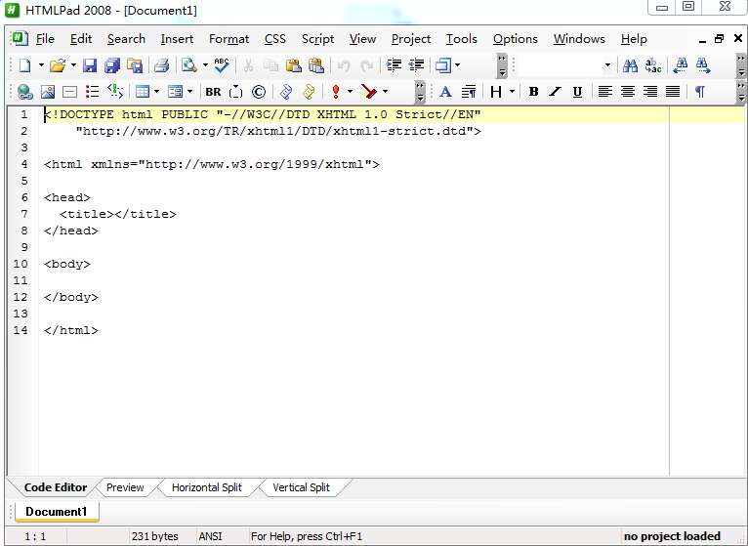This screenshot has width=748, height=546.
Task: Open the CSS menu
Action: coord(275,39)
